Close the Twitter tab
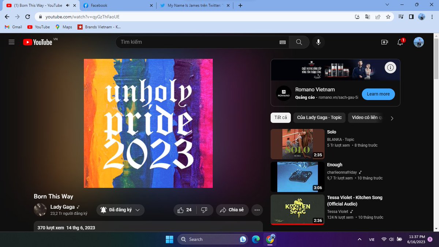The width and height of the screenshot is (439, 247). pyautogui.click(x=228, y=5)
